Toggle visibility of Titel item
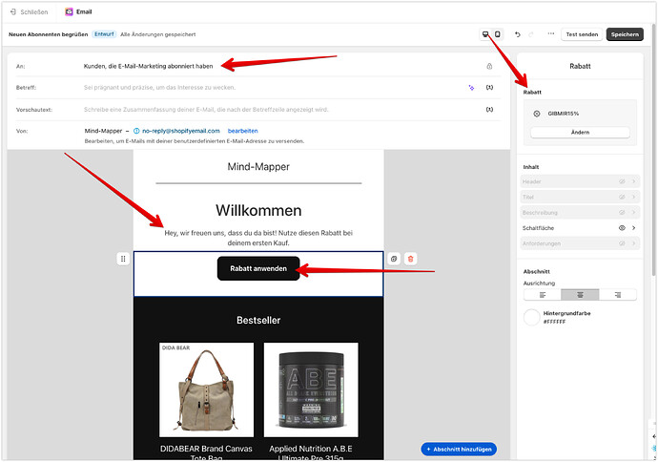The width and height of the screenshot is (658, 462). pyautogui.click(x=622, y=197)
